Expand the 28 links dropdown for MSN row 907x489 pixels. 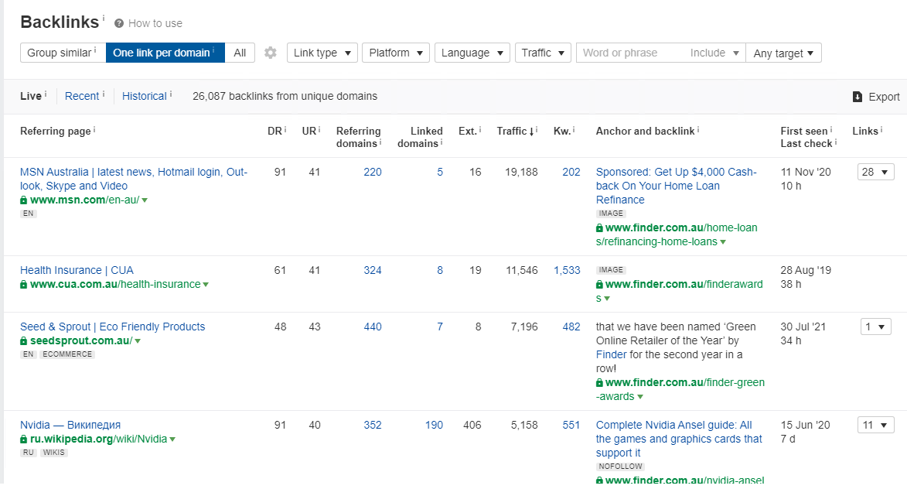click(x=875, y=172)
